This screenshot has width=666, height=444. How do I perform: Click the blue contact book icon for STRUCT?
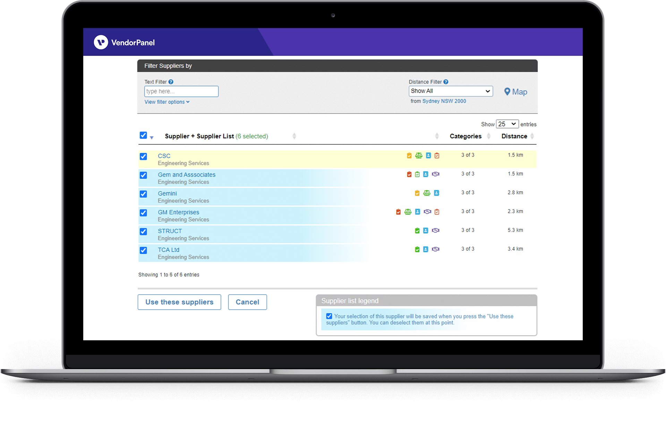pyautogui.click(x=426, y=230)
